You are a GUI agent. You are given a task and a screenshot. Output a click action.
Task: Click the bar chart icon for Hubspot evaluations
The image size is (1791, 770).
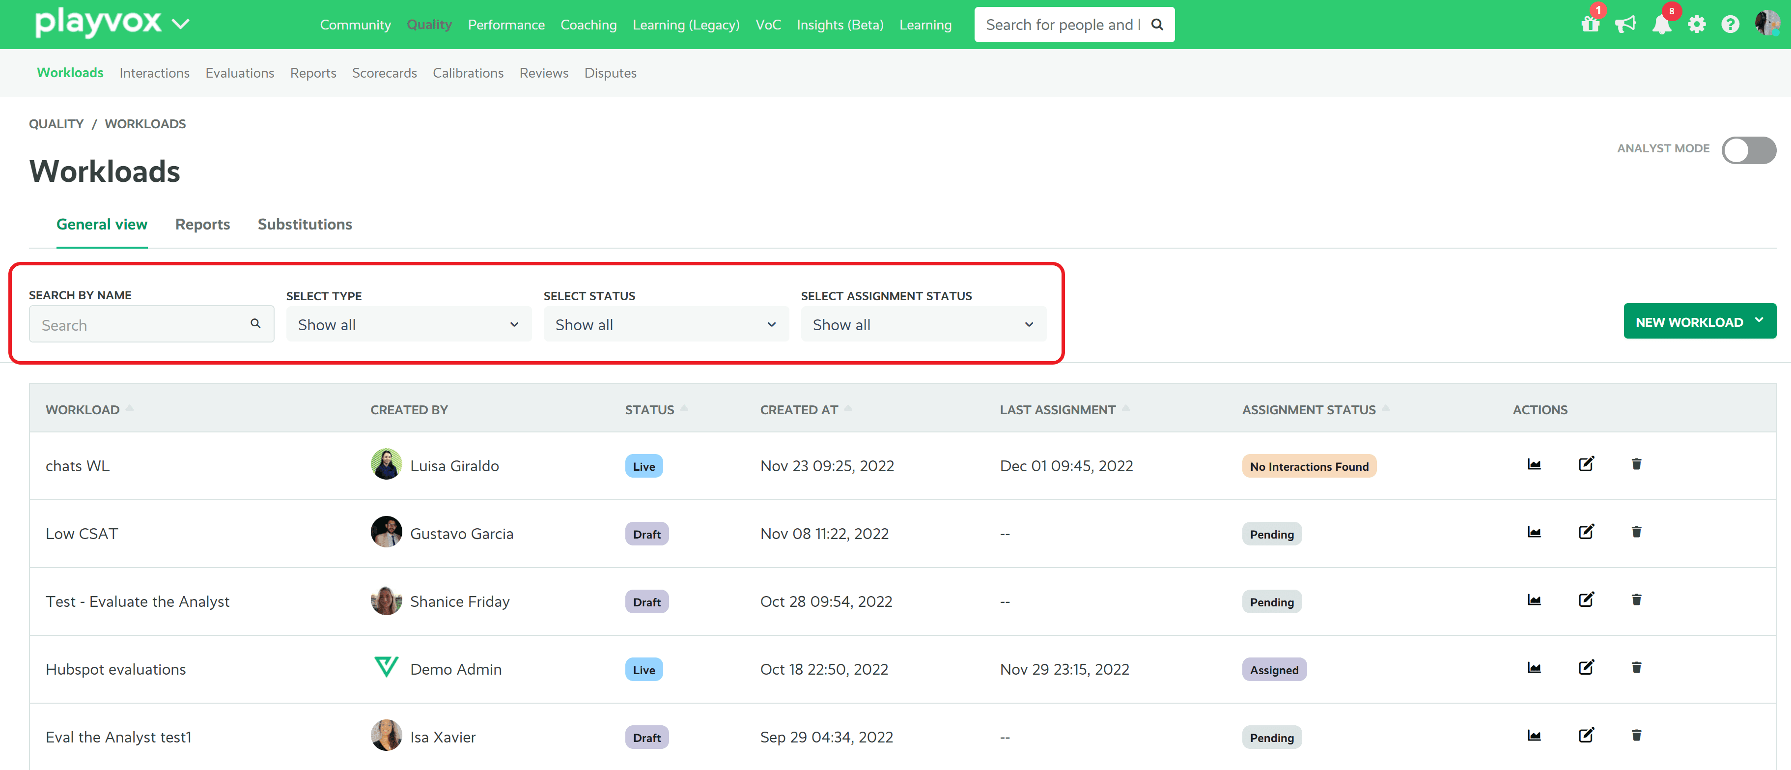[1534, 667]
